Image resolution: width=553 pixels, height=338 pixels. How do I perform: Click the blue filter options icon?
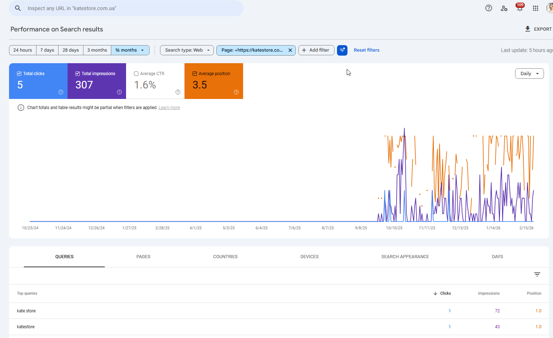342,50
